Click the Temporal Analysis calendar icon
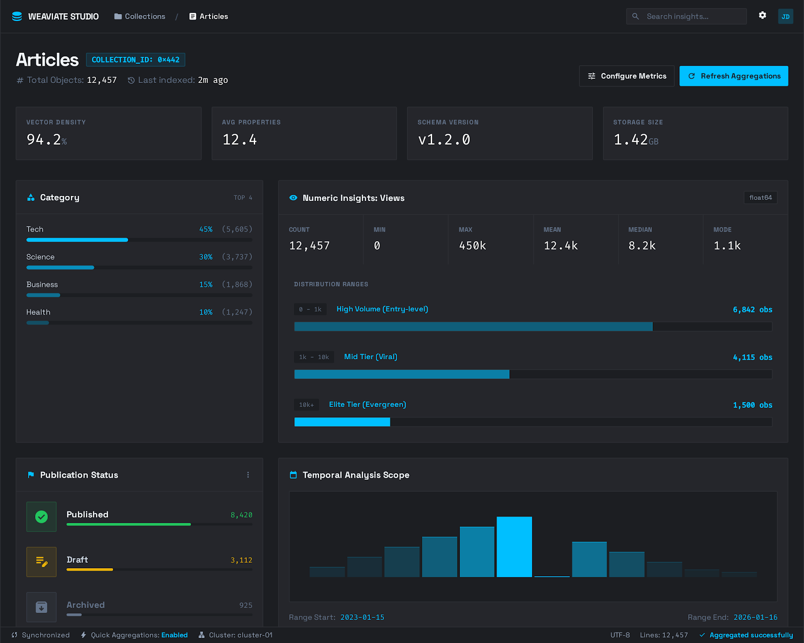 pos(293,475)
